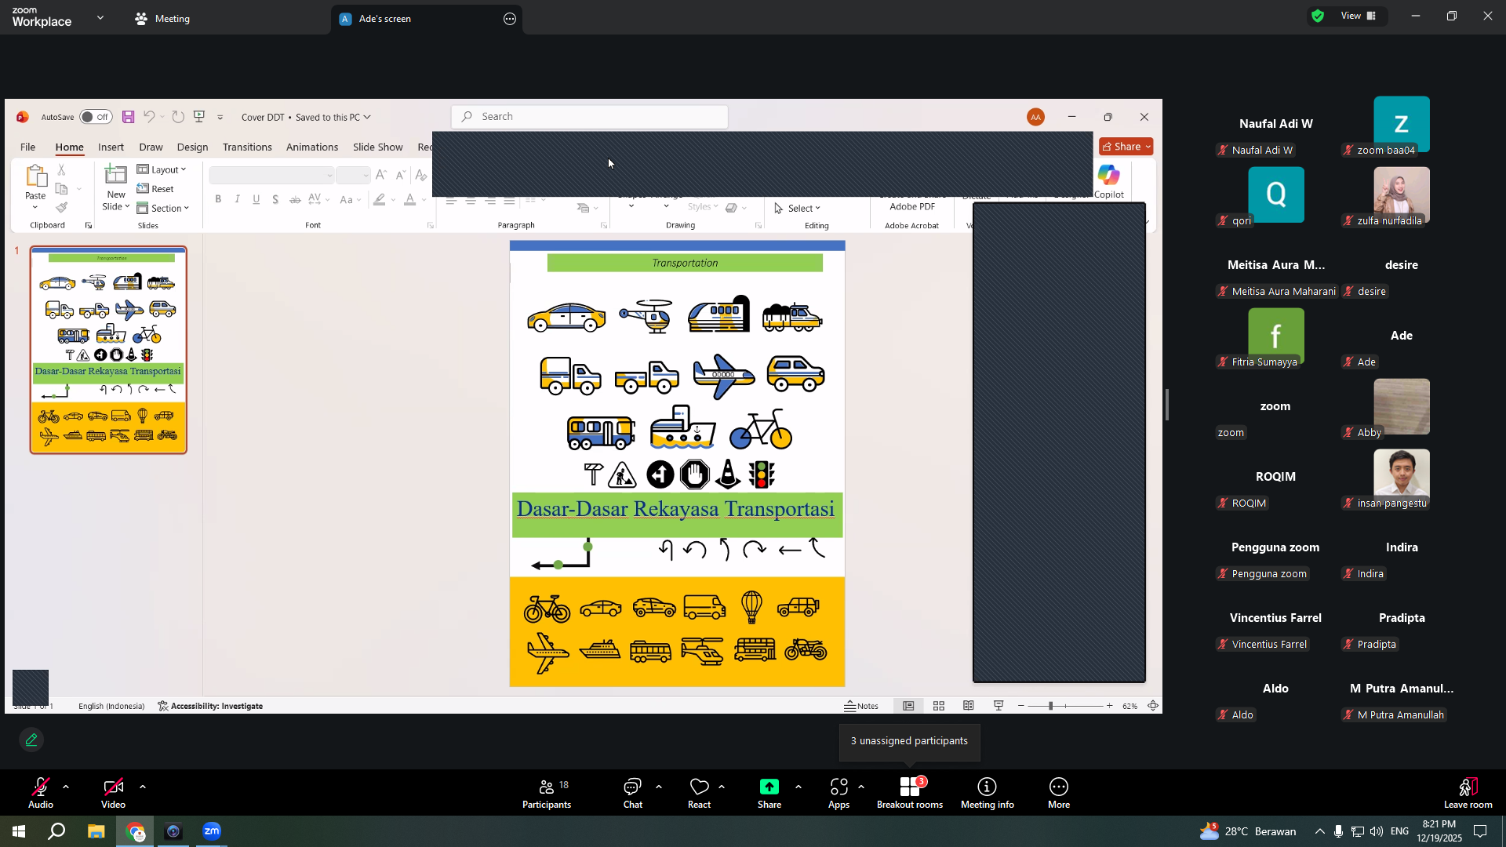Open Customize Quick Access Toolbar dropdown
The height and width of the screenshot is (847, 1506).
pos(220,118)
